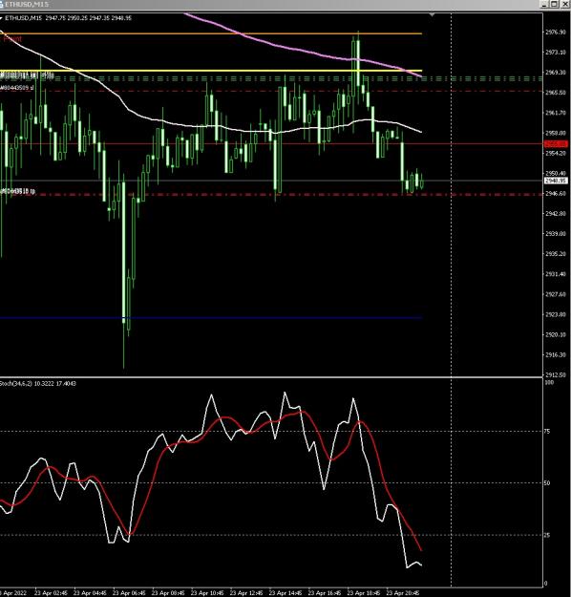Click the red Pivot label

[x=11, y=39]
